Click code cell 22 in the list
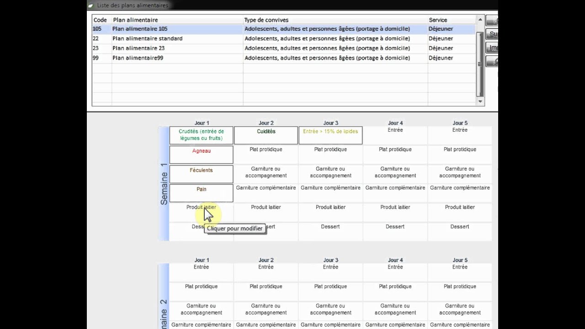 pos(101,38)
